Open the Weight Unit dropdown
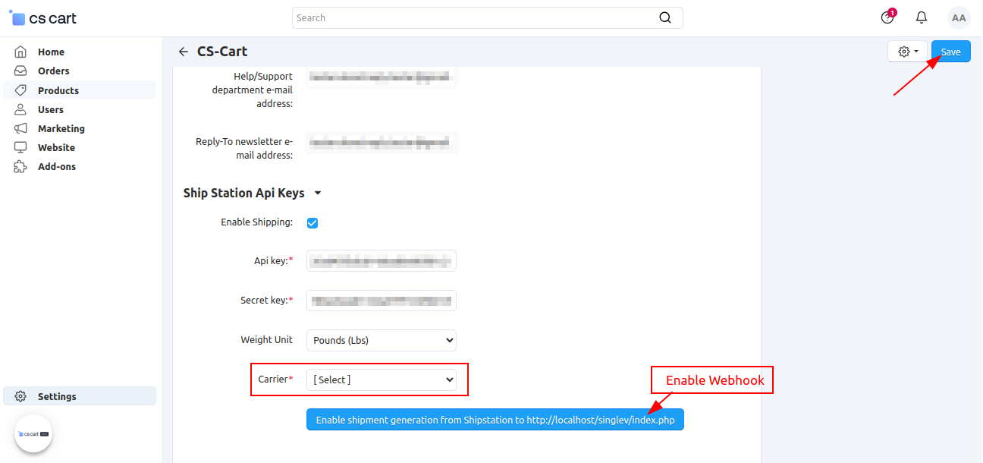 [382, 340]
